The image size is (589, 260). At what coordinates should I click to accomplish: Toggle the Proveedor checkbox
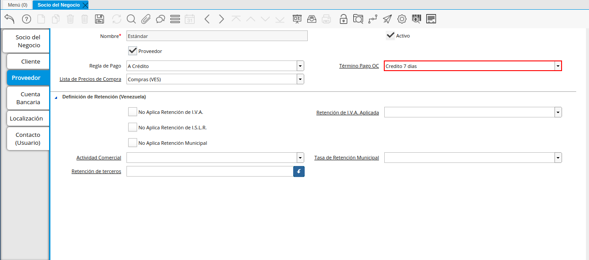click(x=133, y=51)
